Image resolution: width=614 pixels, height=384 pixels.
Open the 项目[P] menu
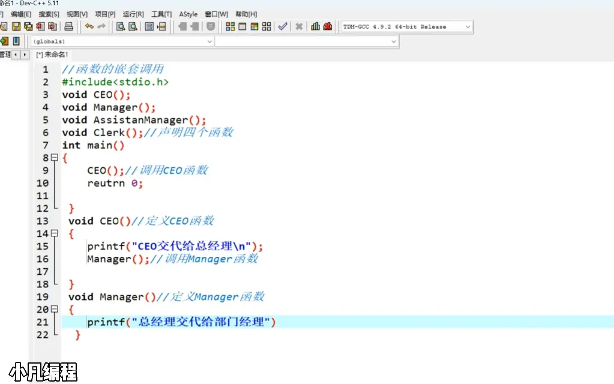(106, 14)
